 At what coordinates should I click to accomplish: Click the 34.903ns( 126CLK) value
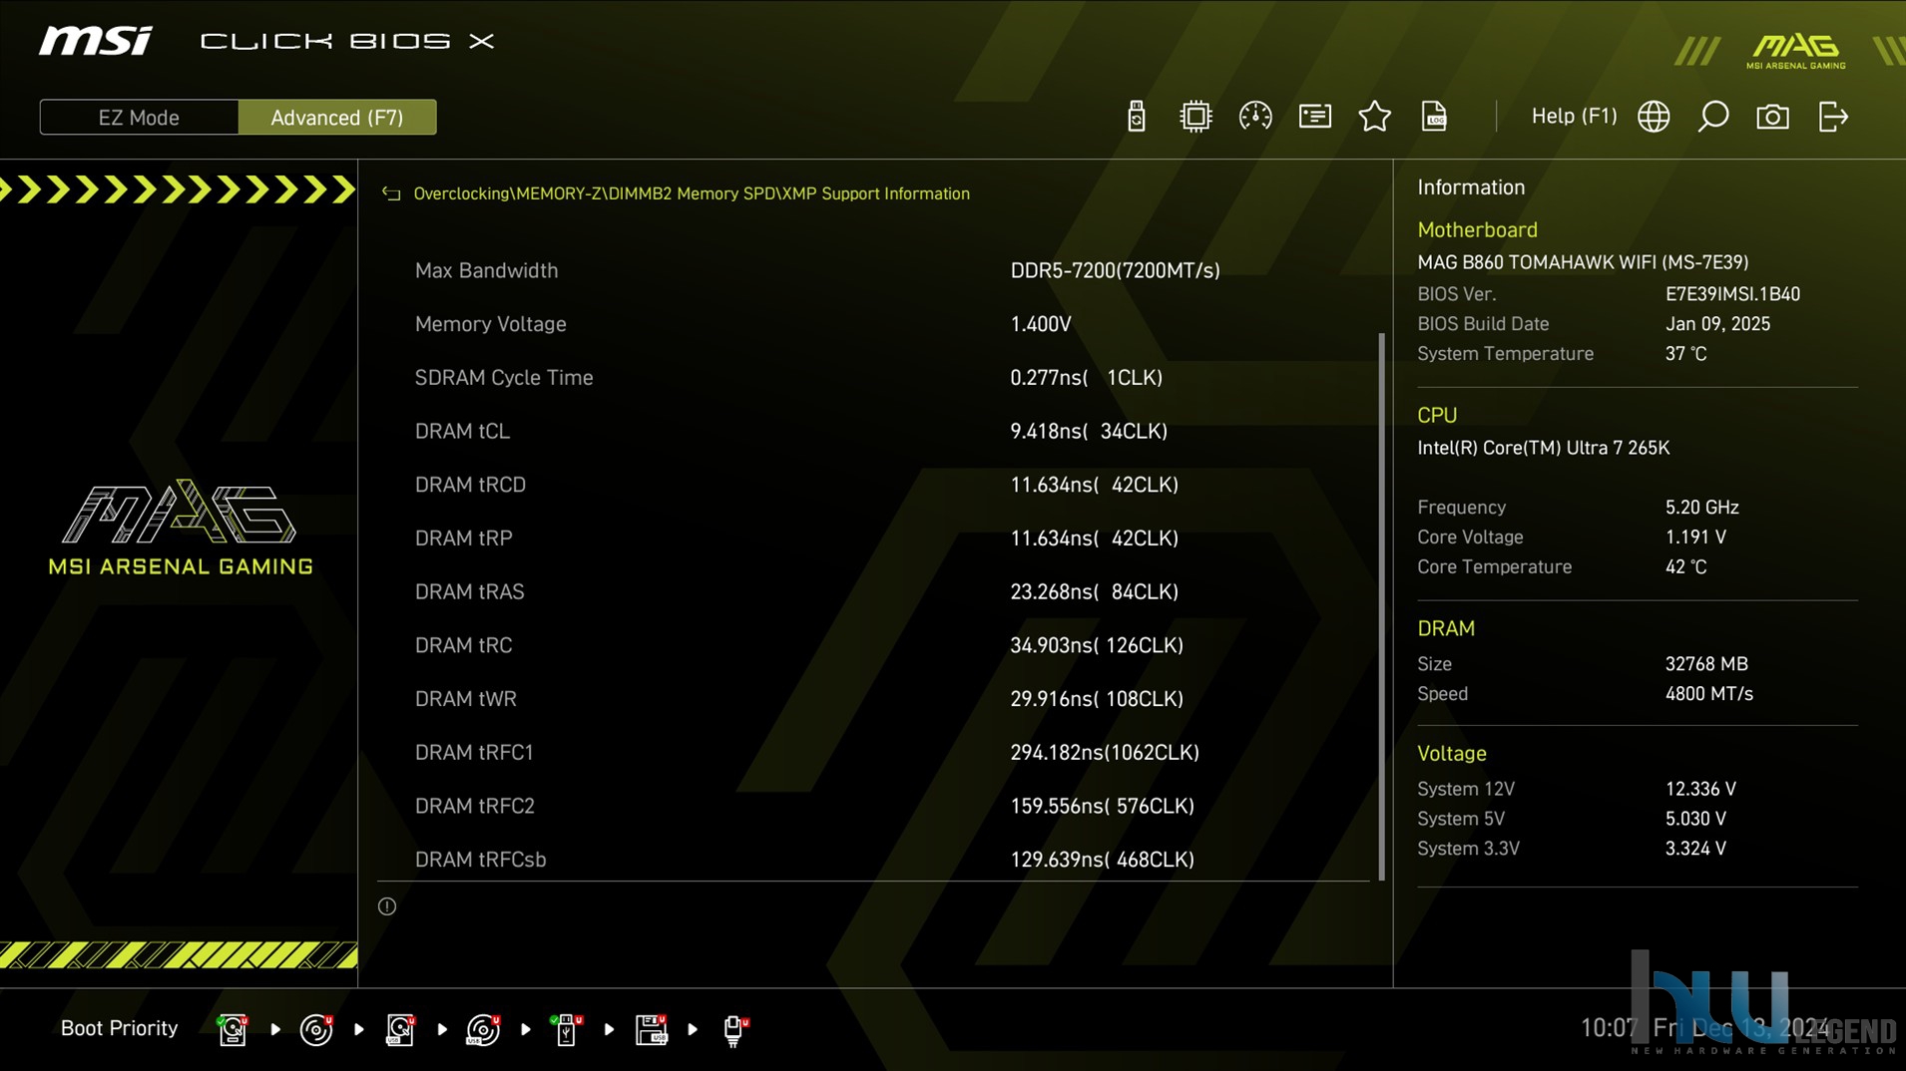pos(1097,645)
